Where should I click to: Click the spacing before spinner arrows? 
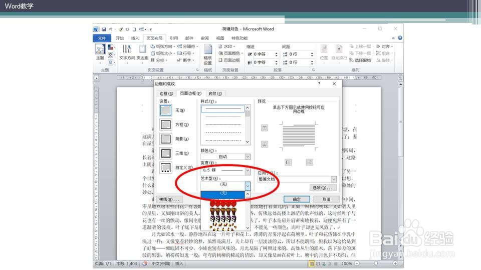(x=312, y=54)
